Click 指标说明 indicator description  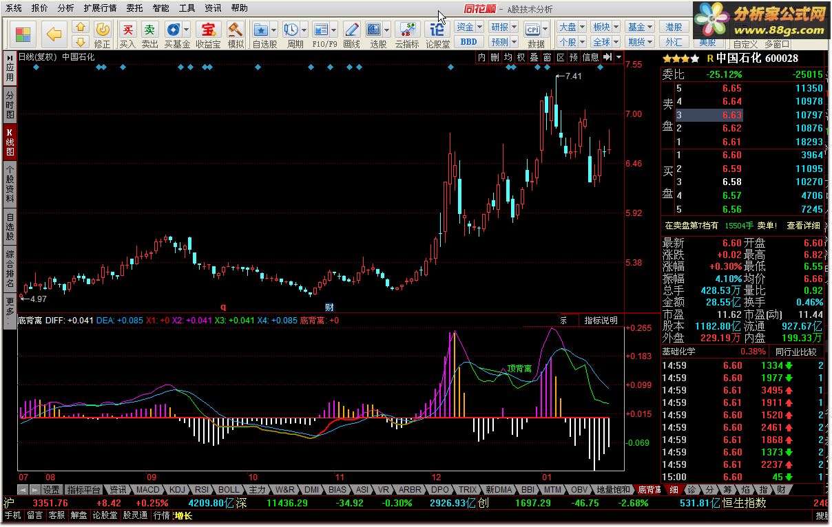[x=601, y=320]
